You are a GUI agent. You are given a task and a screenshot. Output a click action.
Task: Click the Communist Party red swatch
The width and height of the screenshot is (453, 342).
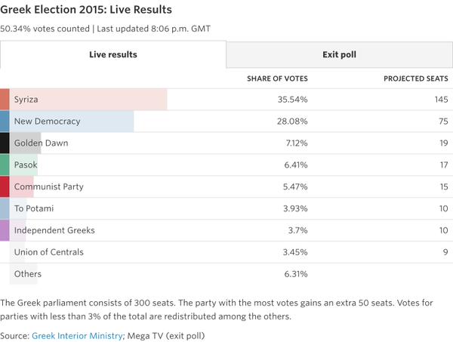[x=5, y=186]
